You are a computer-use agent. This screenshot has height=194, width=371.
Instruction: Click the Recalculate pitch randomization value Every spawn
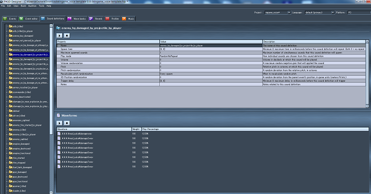click(x=166, y=74)
